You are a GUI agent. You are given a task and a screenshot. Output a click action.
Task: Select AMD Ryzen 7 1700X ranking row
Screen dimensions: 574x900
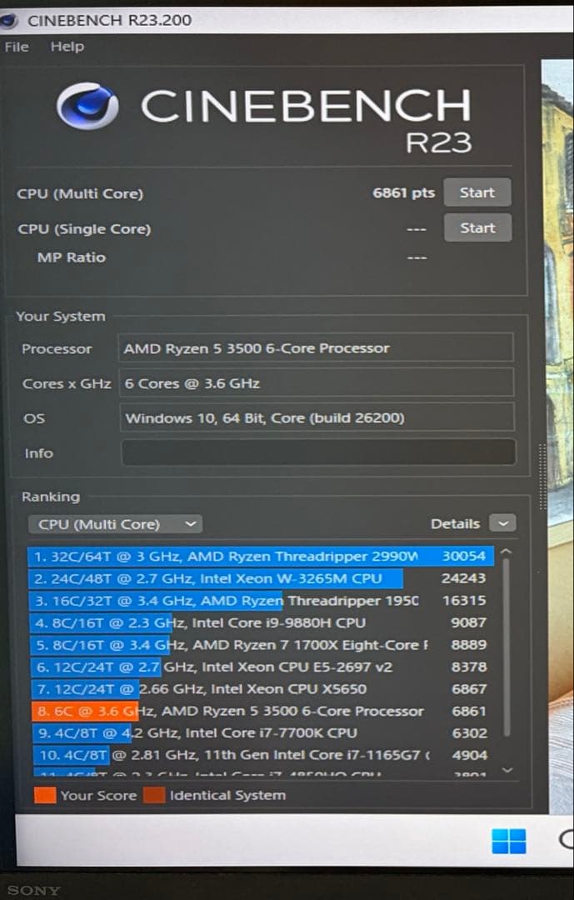[x=261, y=644]
